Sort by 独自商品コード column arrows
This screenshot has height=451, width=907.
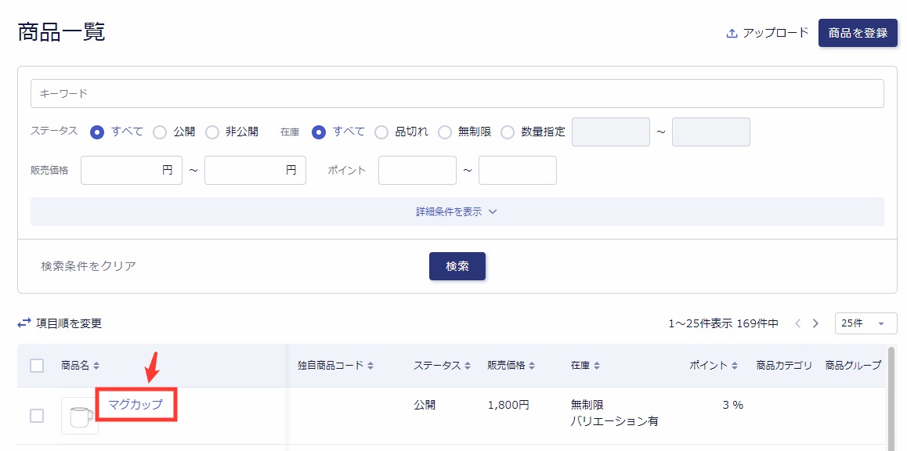pyautogui.click(x=370, y=366)
